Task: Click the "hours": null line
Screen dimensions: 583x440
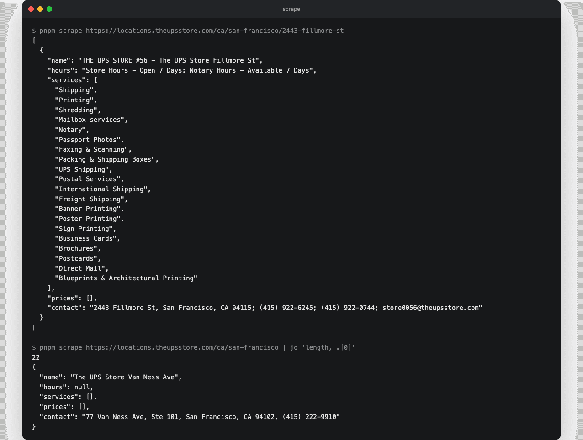Action: point(66,387)
